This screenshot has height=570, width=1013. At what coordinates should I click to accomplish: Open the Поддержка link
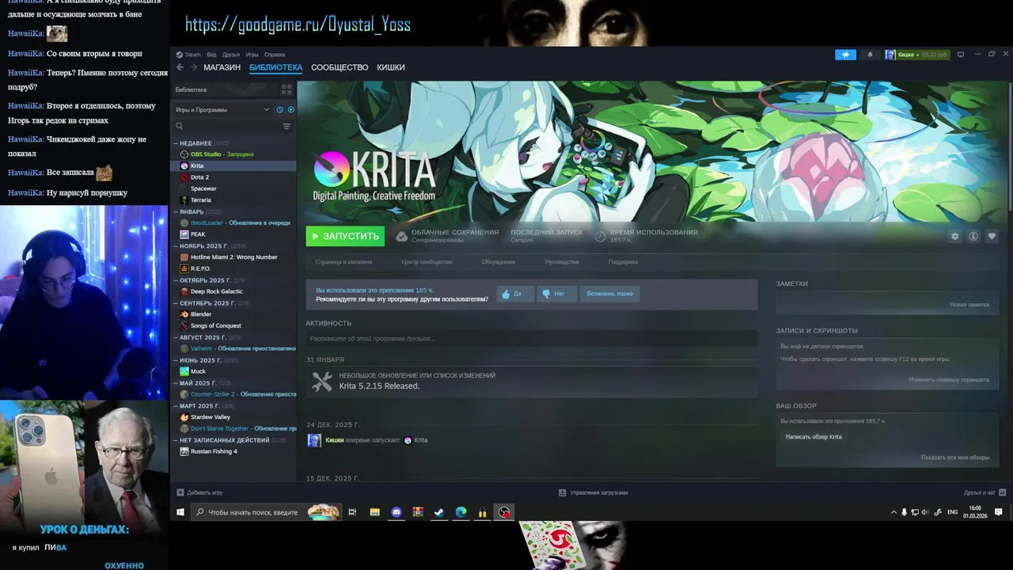tap(623, 262)
